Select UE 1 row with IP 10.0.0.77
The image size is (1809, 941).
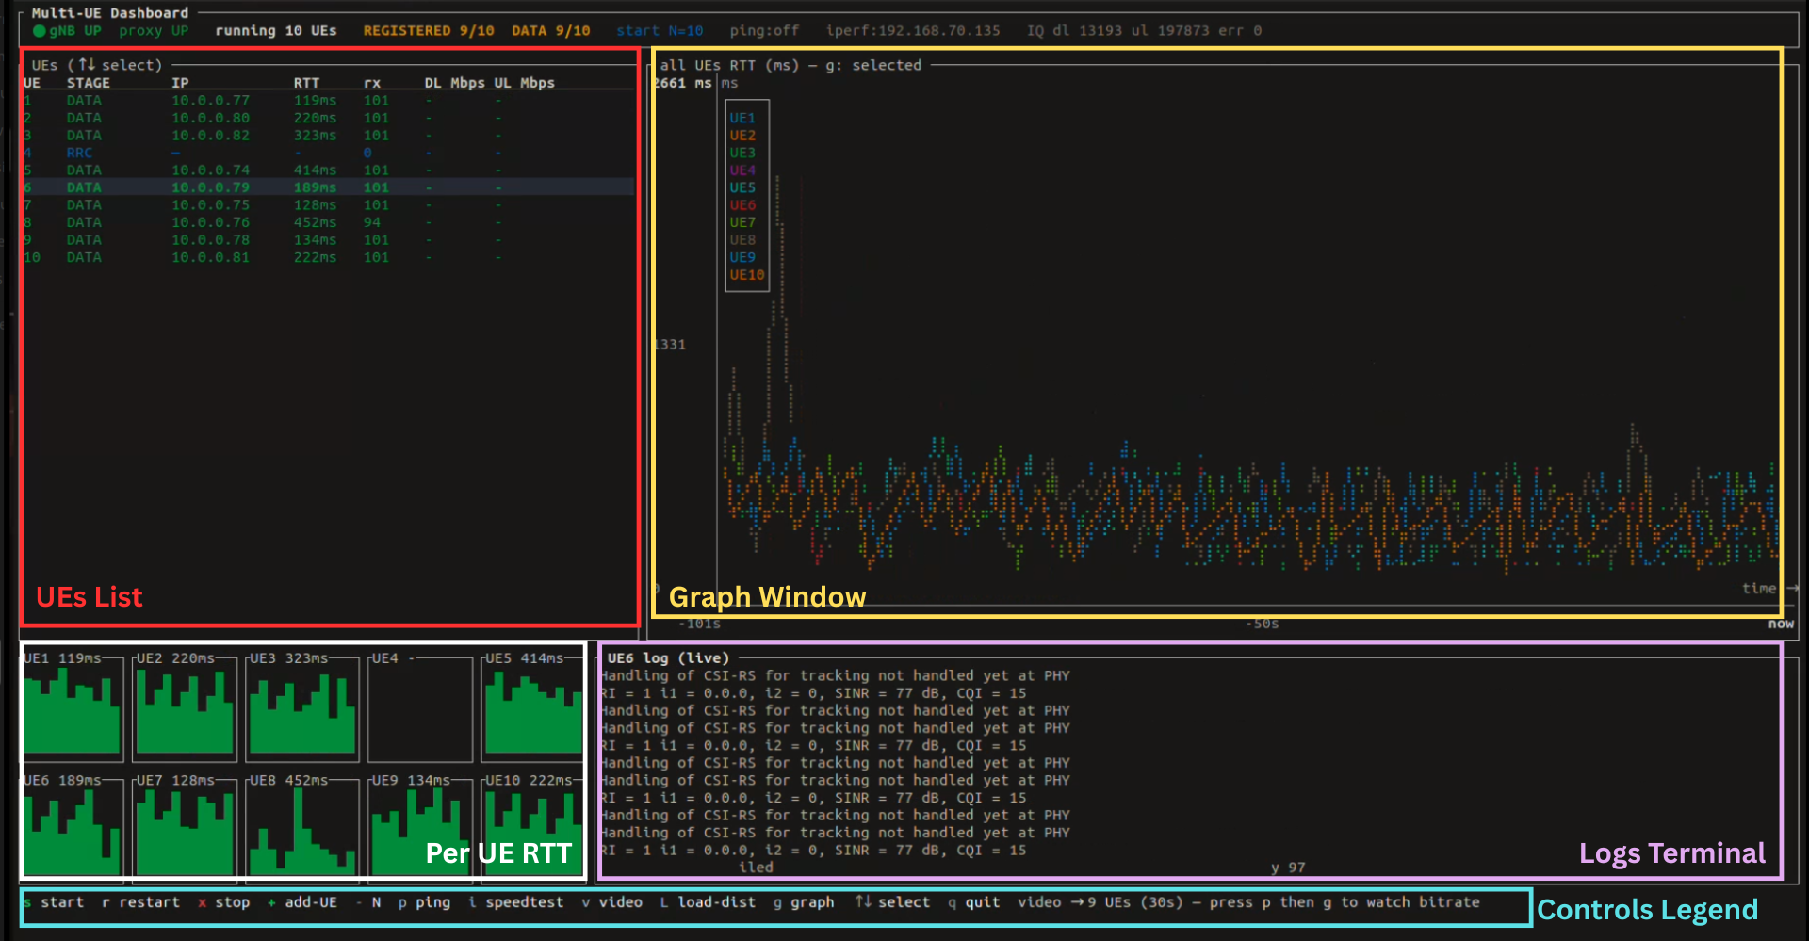point(329,101)
